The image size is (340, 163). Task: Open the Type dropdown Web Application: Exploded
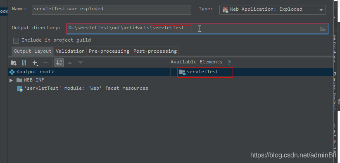273,10
